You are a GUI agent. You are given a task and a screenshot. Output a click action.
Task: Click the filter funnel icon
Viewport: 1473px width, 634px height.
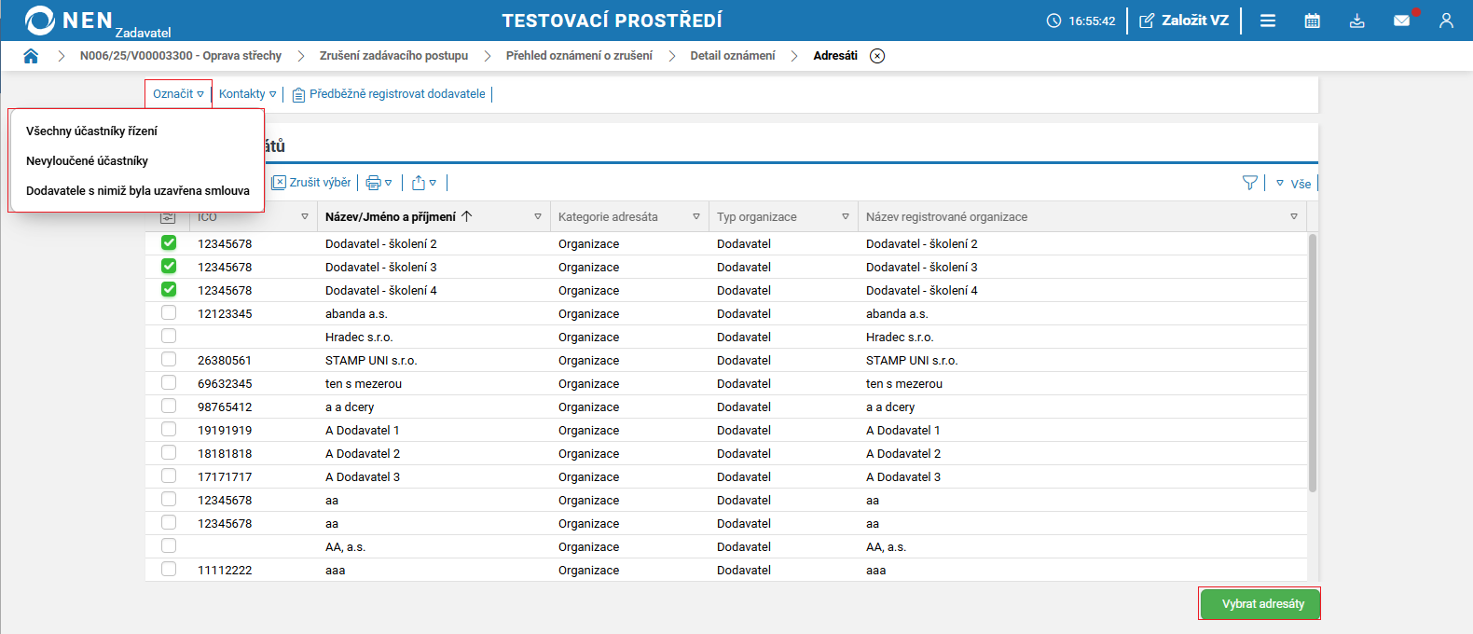tap(1250, 183)
